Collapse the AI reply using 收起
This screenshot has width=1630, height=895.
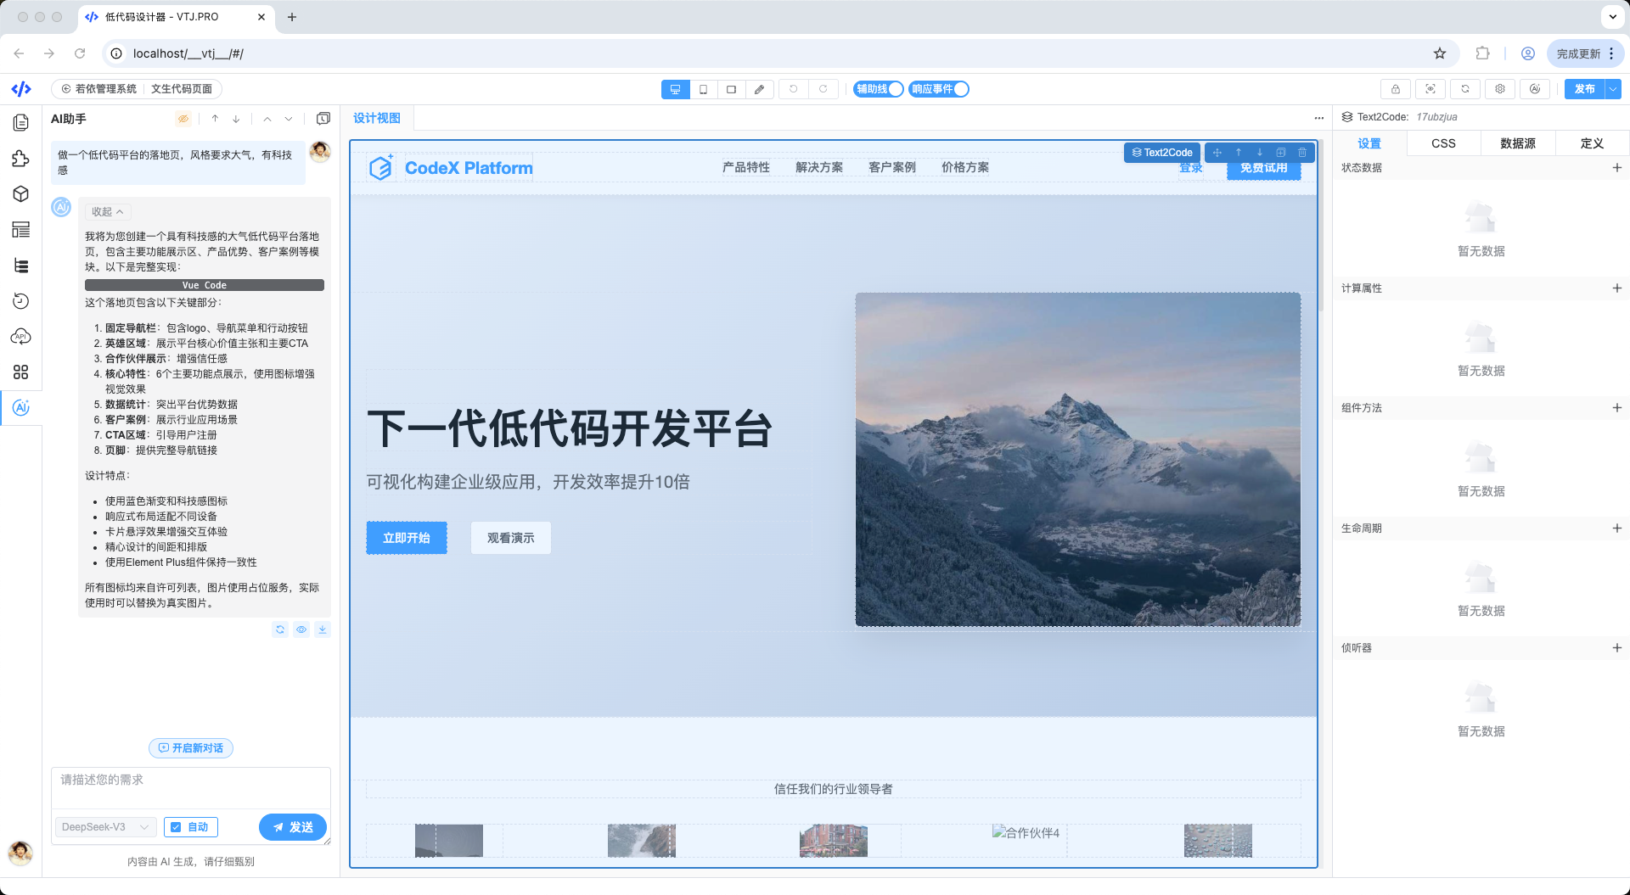107,211
